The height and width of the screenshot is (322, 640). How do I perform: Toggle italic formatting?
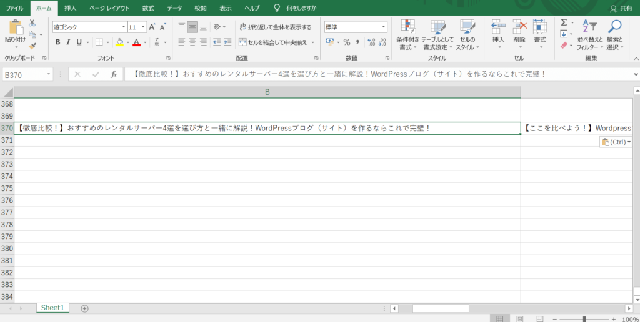pyautogui.click(x=68, y=42)
